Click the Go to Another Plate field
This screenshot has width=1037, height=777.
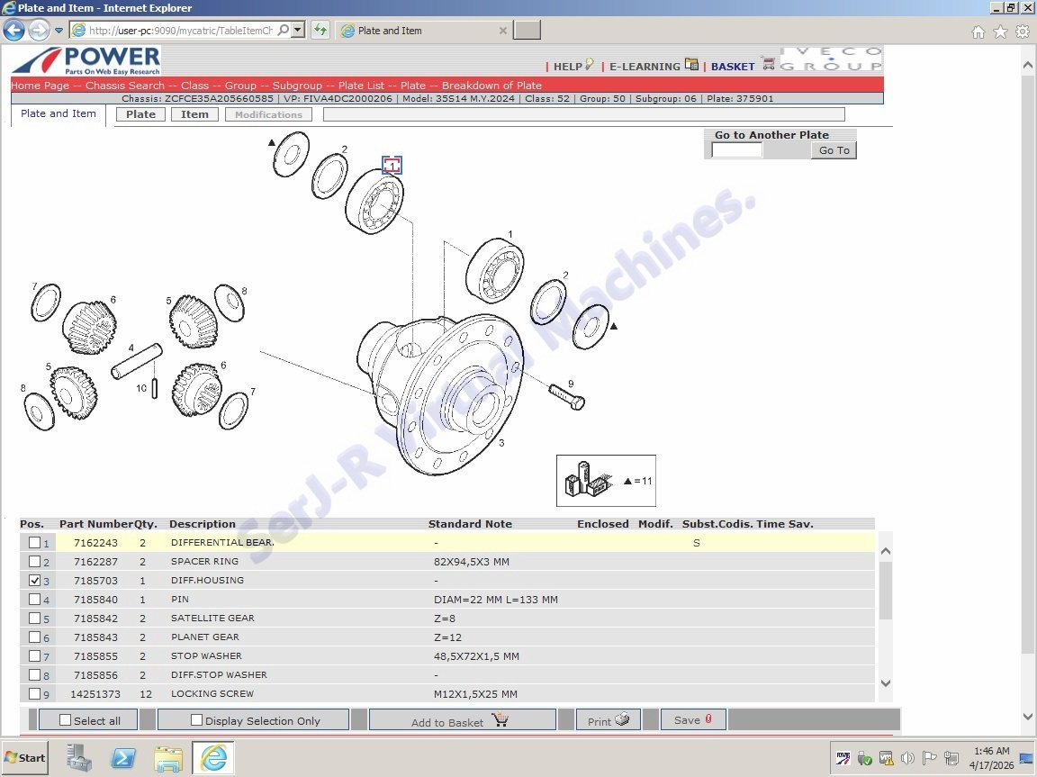pos(736,150)
